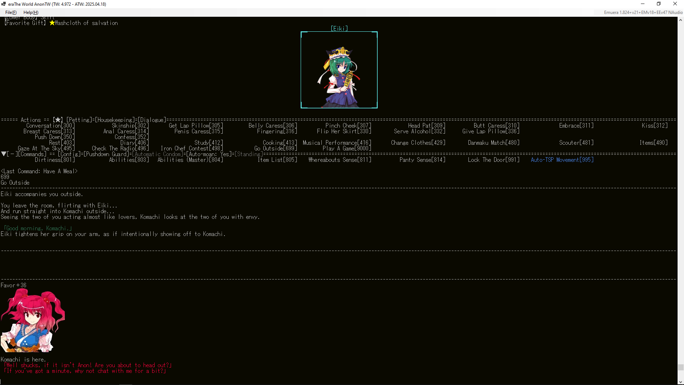684x385 pixels.
Task: Click the yellow star beside Washcloth of salvation
Action: point(52,23)
